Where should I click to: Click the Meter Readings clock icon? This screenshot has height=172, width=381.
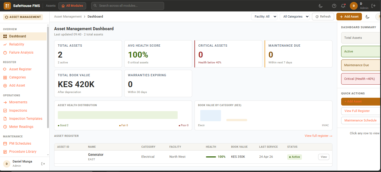(x=5, y=127)
